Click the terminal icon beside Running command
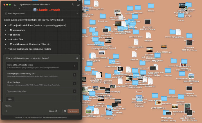 [x=6, y=14]
